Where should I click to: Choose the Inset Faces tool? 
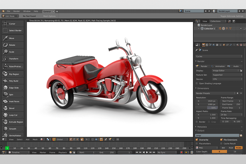pos(13,101)
